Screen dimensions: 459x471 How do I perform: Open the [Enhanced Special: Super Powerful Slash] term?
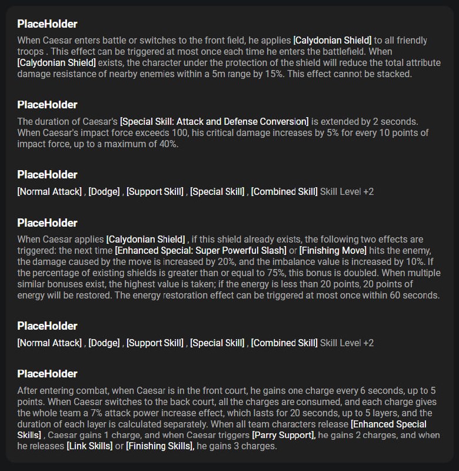tap(199, 250)
